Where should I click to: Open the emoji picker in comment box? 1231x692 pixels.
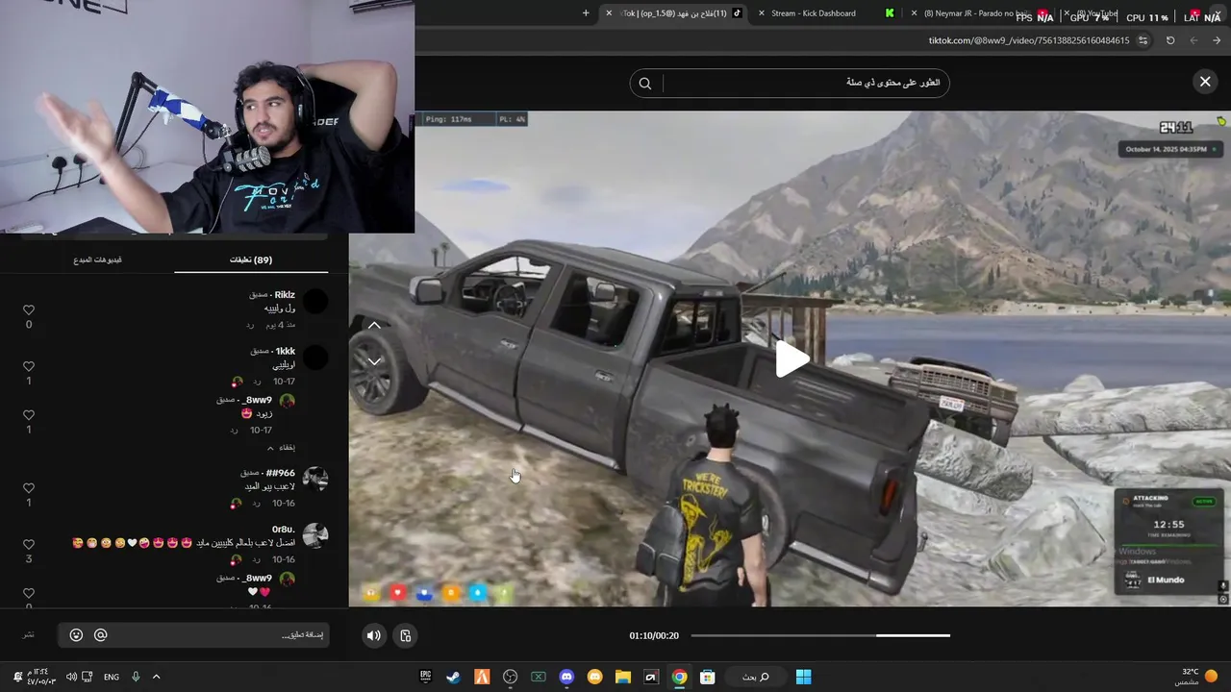[x=76, y=635]
